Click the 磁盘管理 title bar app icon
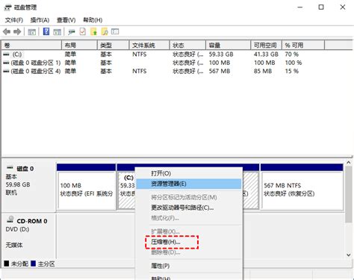This screenshot has width=354, height=280. pos(7,7)
